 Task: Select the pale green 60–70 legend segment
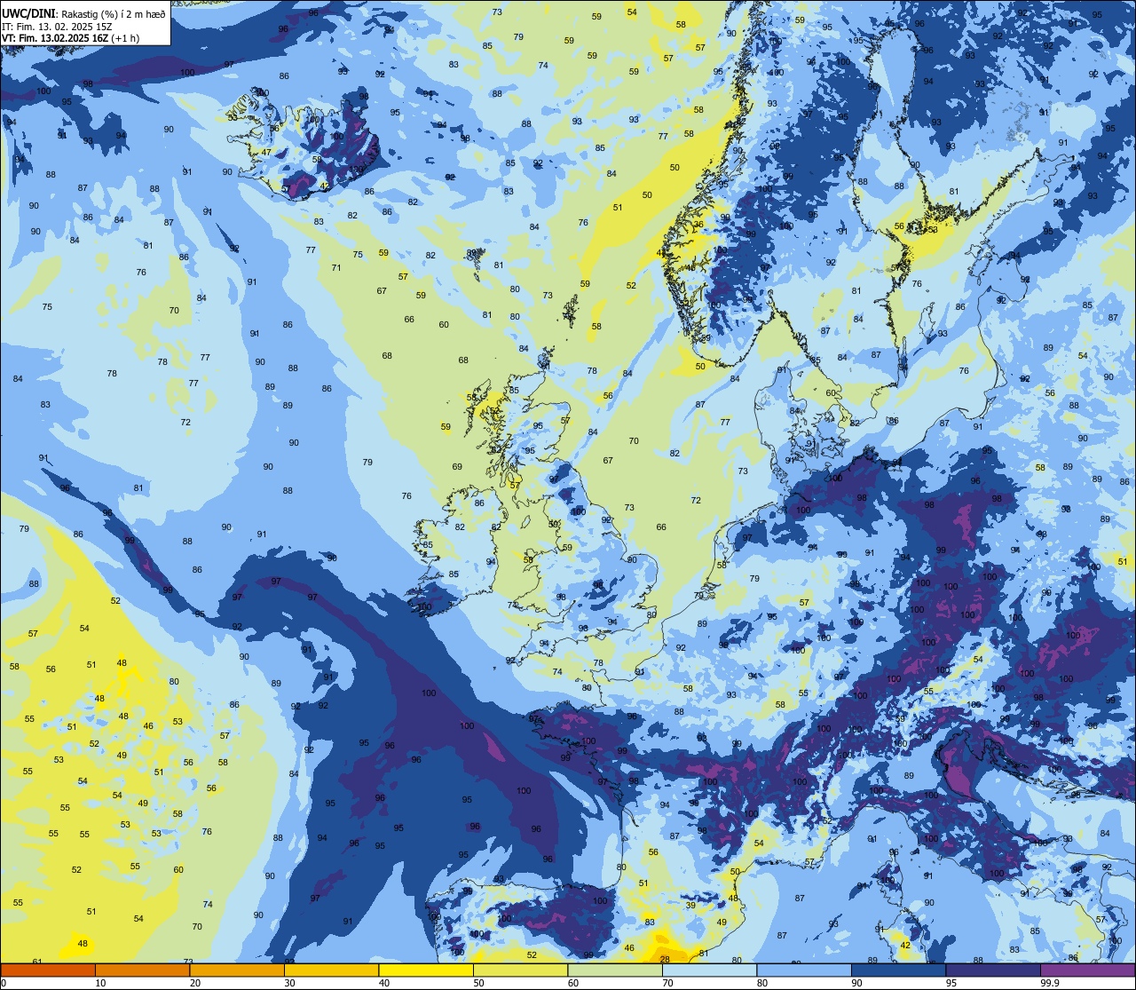pos(615,970)
